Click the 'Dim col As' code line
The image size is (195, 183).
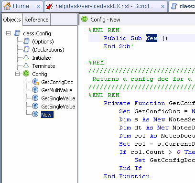pos(157,136)
